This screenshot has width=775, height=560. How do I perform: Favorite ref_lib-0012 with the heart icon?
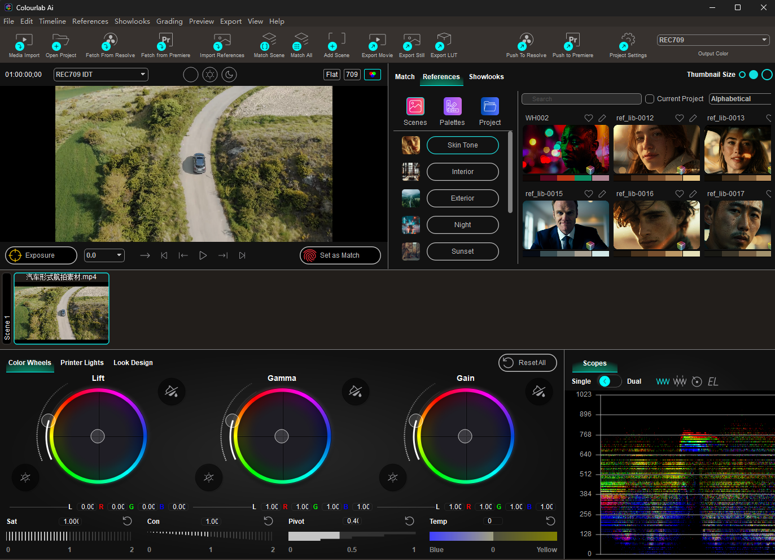[x=680, y=118]
